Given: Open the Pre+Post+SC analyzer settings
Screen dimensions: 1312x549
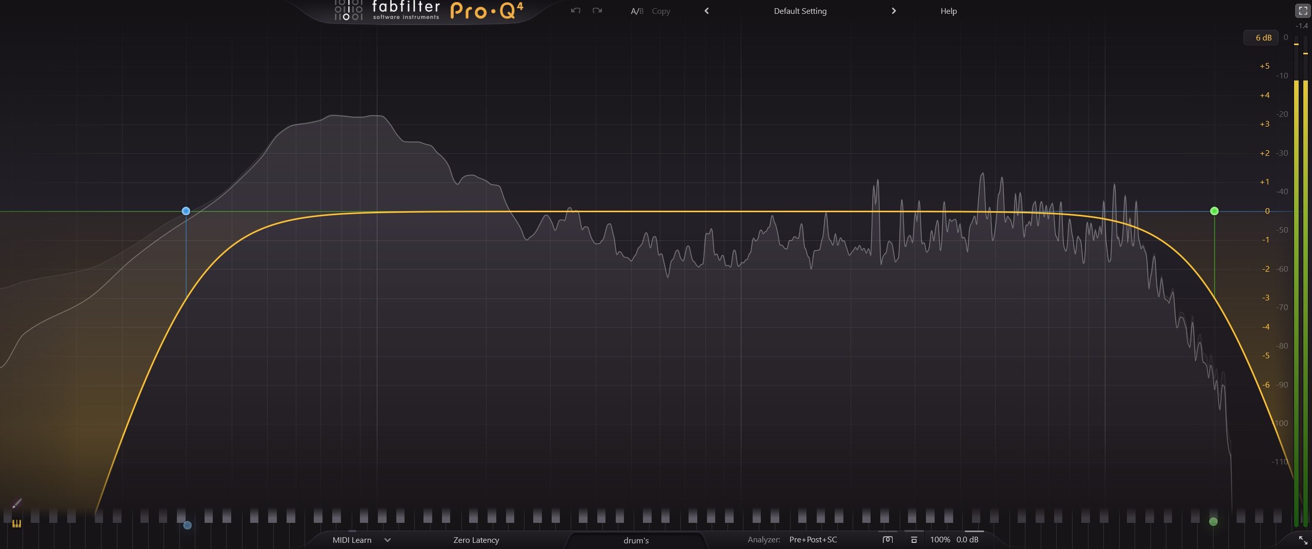Looking at the screenshot, I should pos(813,539).
